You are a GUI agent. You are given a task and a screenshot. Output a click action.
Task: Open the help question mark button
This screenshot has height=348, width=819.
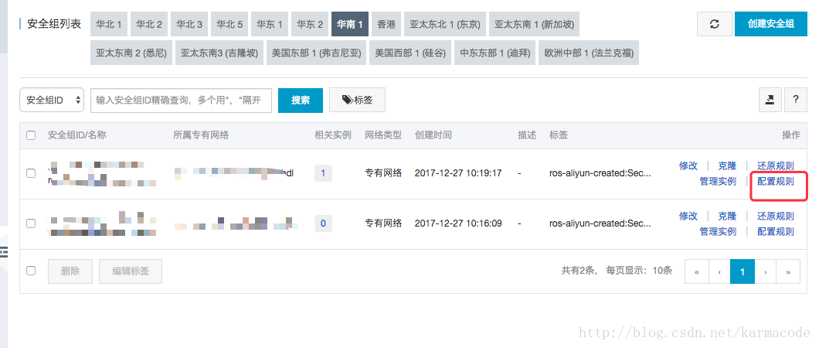pyautogui.click(x=796, y=100)
